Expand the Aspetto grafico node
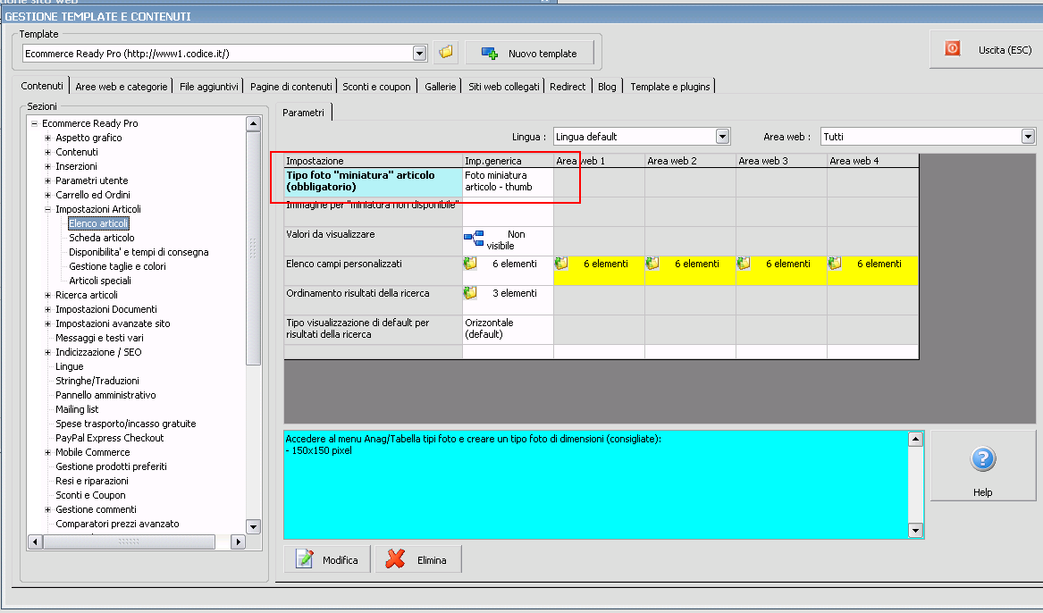This screenshot has width=1043, height=613. click(47, 138)
